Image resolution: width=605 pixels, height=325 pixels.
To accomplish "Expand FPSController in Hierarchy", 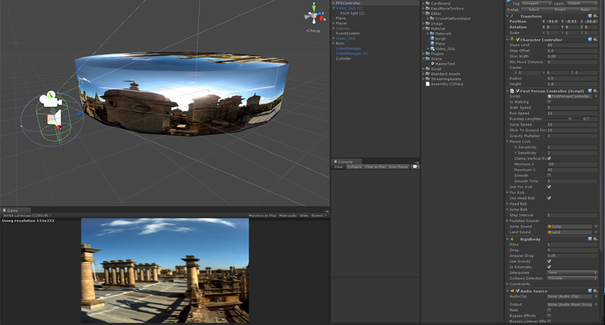I will [x=333, y=3].
